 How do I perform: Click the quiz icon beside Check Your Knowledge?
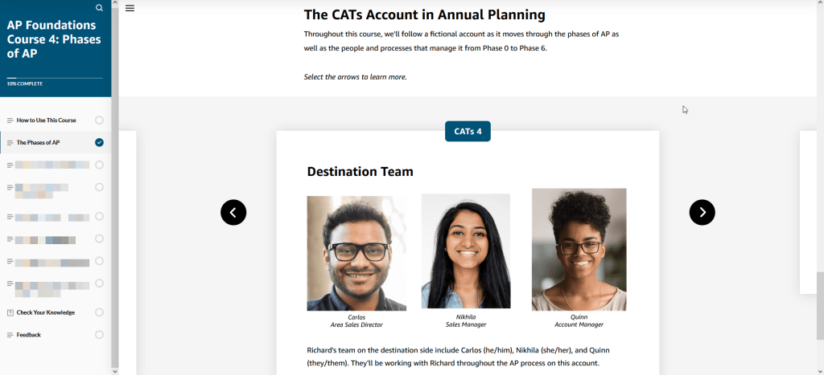pos(10,312)
